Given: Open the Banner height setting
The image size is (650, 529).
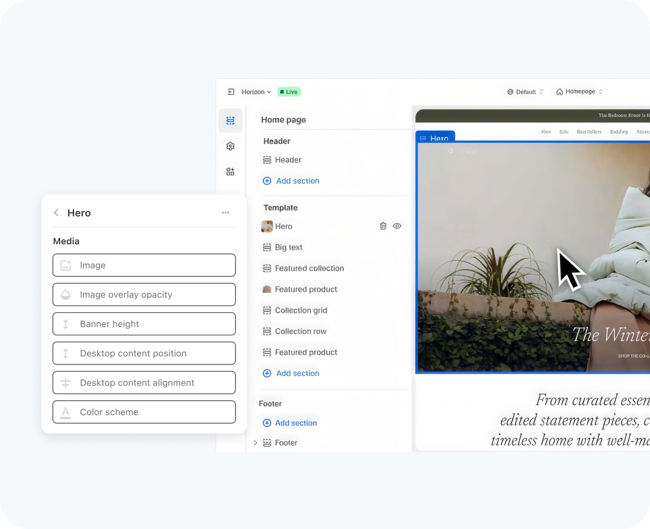Looking at the screenshot, I should click(144, 324).
